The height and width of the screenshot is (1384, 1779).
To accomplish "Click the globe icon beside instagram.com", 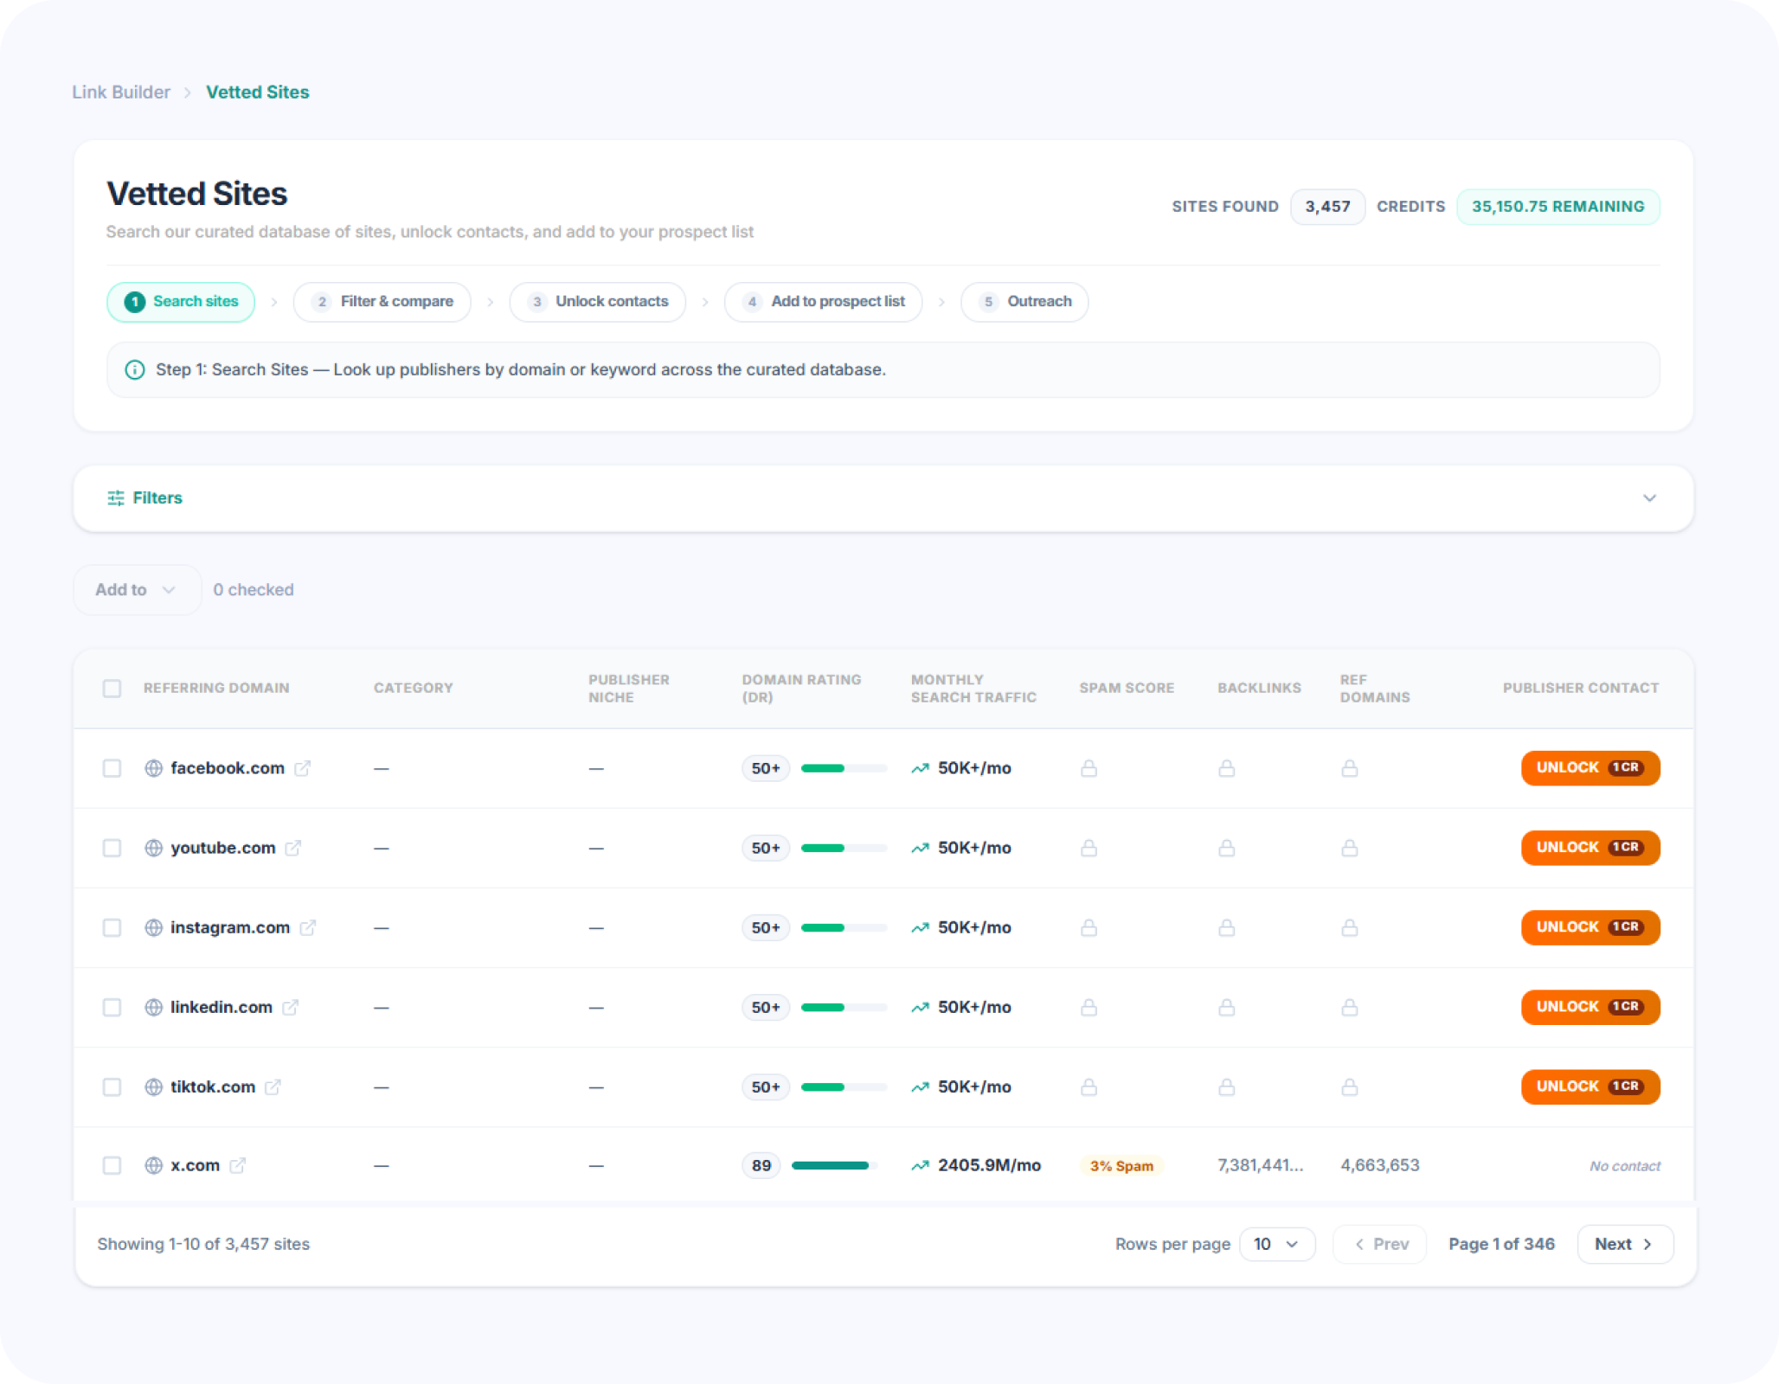I will [x=153, y=927].
